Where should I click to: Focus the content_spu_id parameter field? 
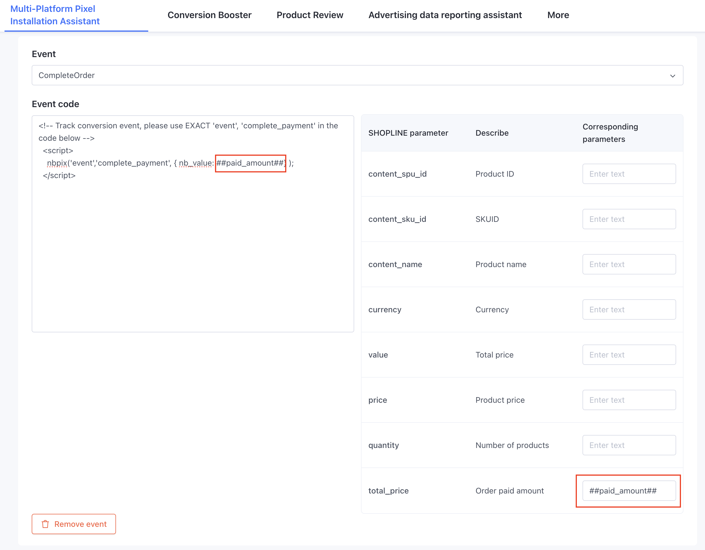[629, 174]
